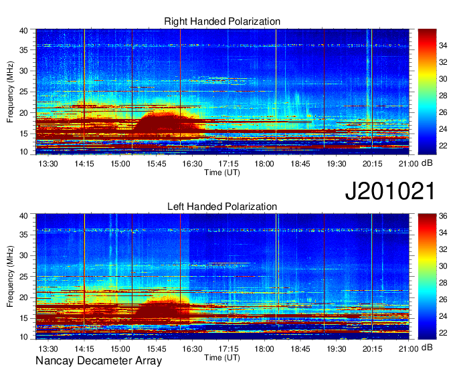Click the "Frequency (MHz)" axis label of Right Handed plot

point(10,92)
